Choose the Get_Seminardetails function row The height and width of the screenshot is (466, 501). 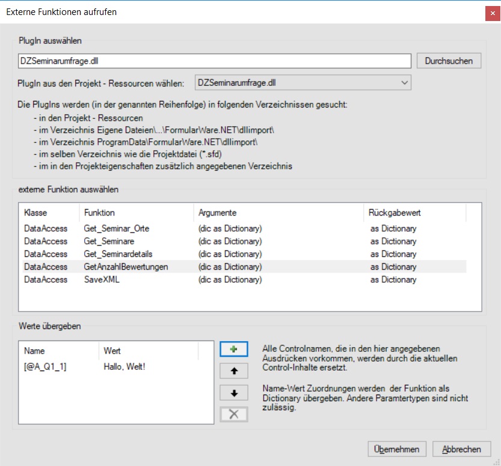pyautogui.click(x=244, y=254)
